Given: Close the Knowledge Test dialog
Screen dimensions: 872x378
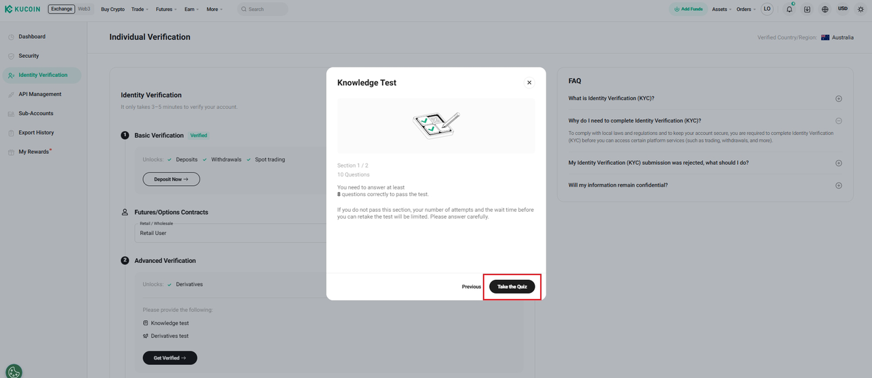Looking at the screenshot, I should [529, 82].
